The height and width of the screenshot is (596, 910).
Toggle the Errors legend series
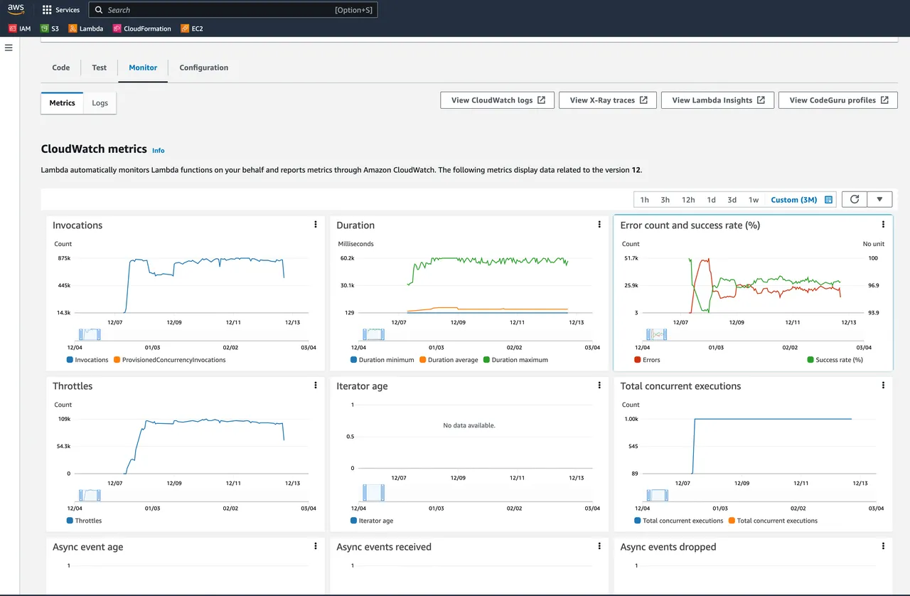647,360
